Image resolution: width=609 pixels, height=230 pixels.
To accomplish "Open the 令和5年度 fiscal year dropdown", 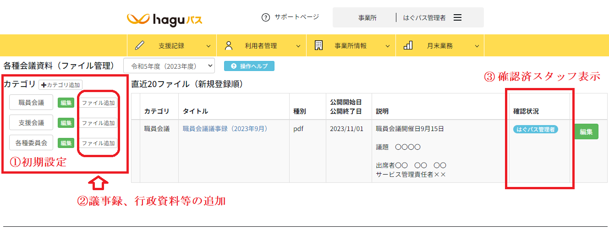I will coord(169,66).
